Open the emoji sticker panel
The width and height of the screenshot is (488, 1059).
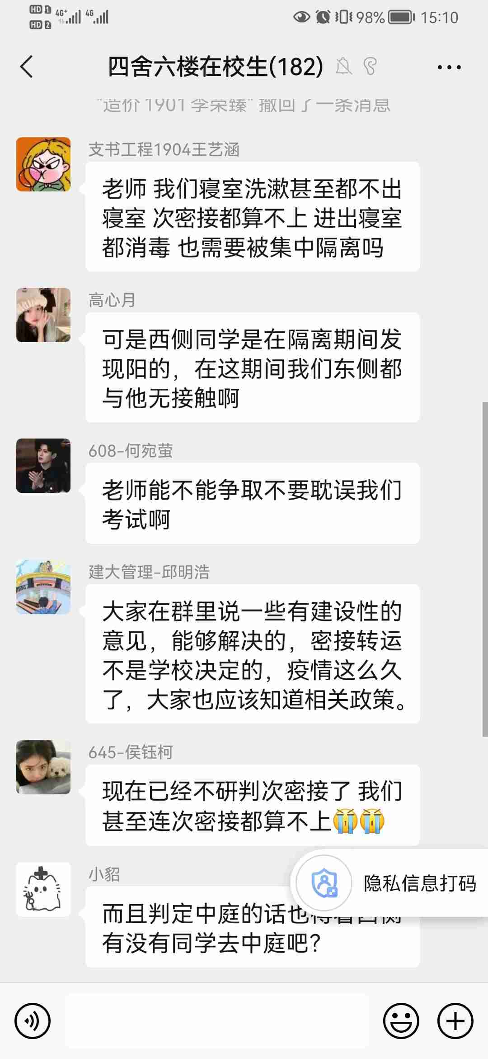tap(401, 1021)
